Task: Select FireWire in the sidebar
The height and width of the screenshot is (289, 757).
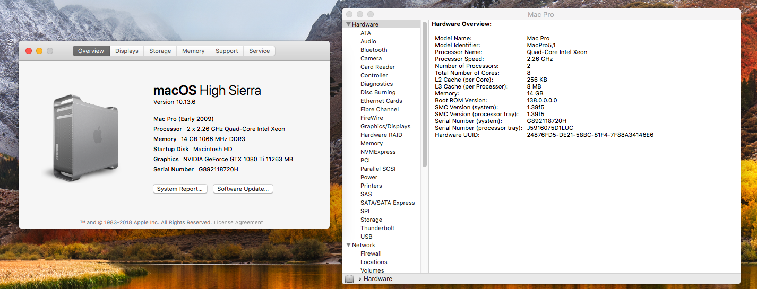Action: (x=372, y=118)
